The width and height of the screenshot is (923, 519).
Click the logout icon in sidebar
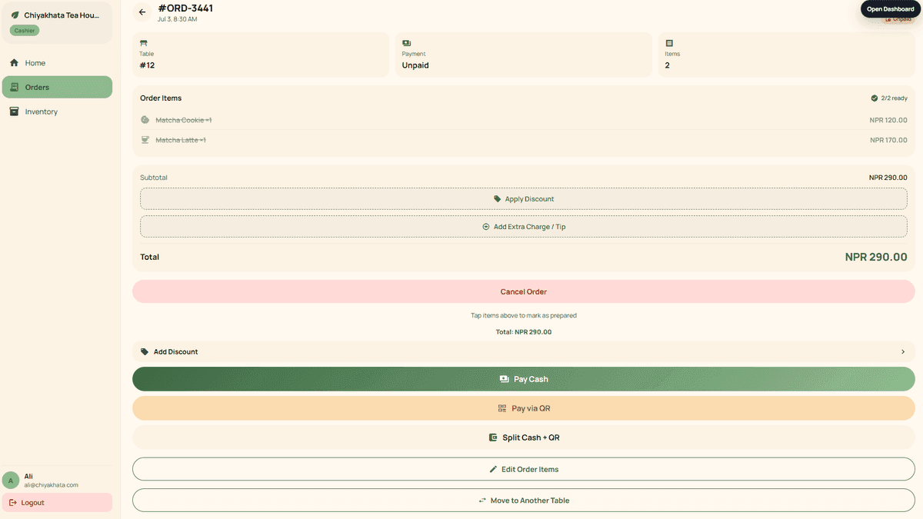tap(12, 503)
